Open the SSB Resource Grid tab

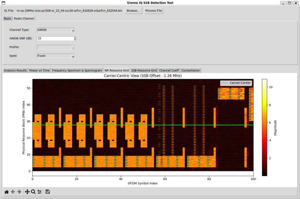coord(144,71)
